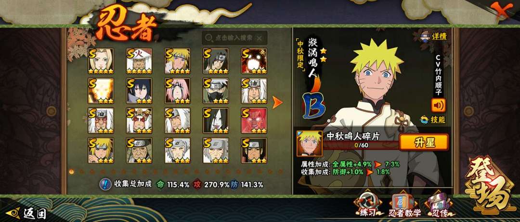Screen dimensions: 520x222
Task: Tap the 中秋鸣人碎片 fragment icon
Action: click(310, 143)
